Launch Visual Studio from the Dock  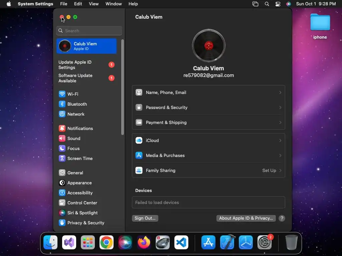(x=69, y=242)
